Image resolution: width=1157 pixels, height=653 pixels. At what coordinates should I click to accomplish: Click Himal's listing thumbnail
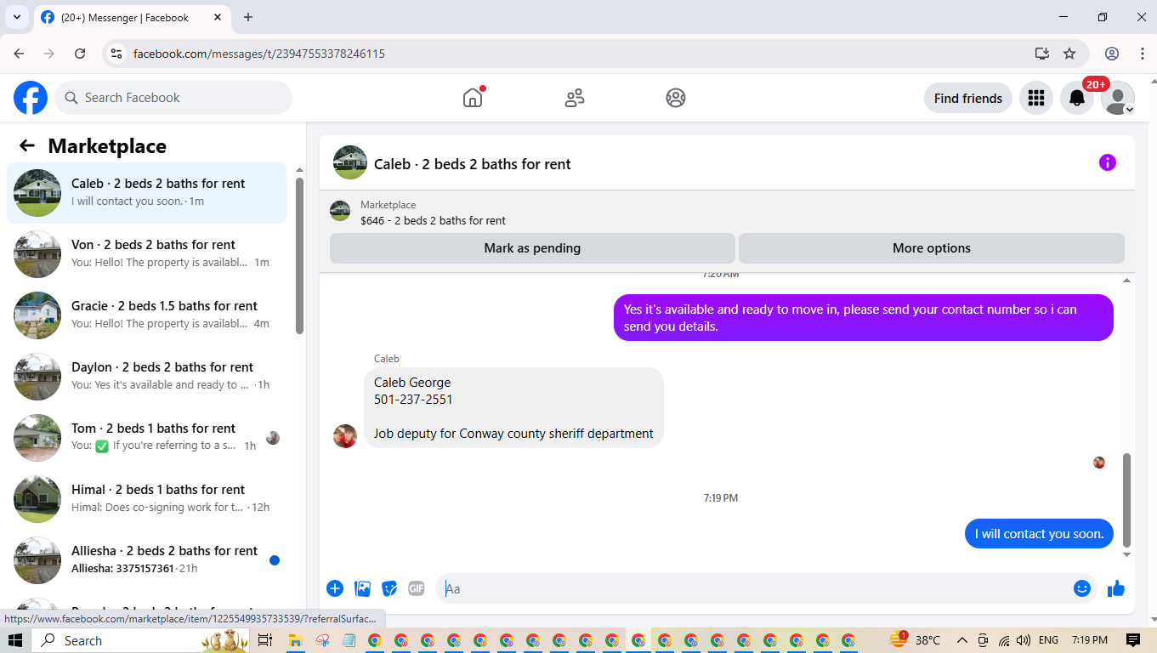tap(37, 499)
